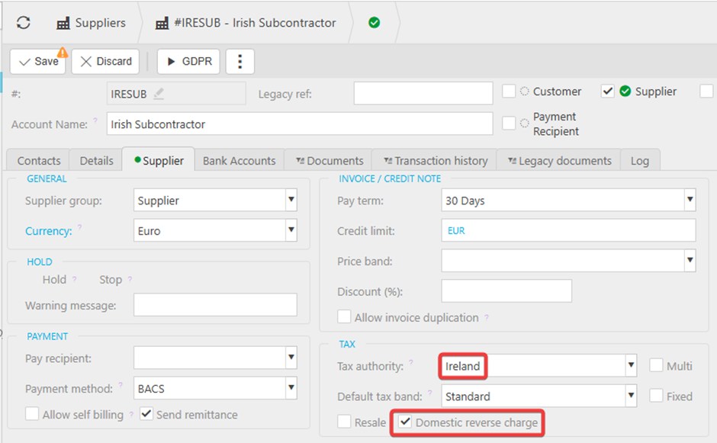Click the help mark beside Payment method
The height and width of the screenshot is (443, 717).
click(121, 384)
